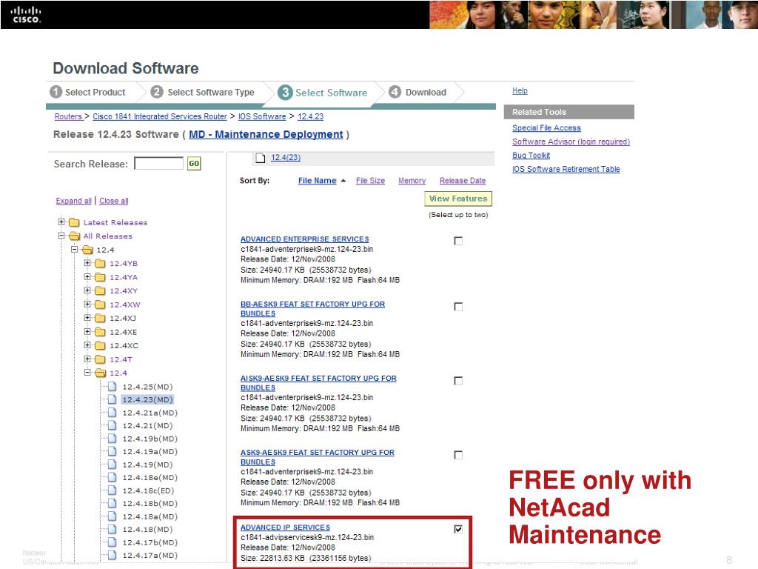
Task: Click document icon for 12.4.18c(ED)
Action: coord(113,490)
